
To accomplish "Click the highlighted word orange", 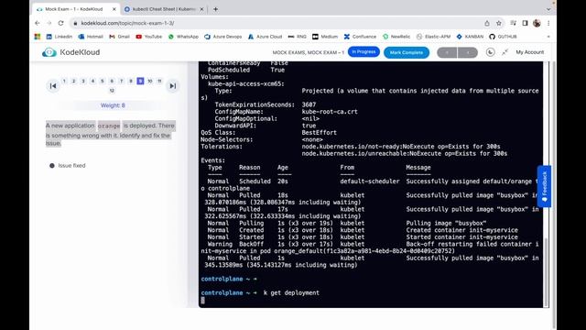I will coord(109,126).
